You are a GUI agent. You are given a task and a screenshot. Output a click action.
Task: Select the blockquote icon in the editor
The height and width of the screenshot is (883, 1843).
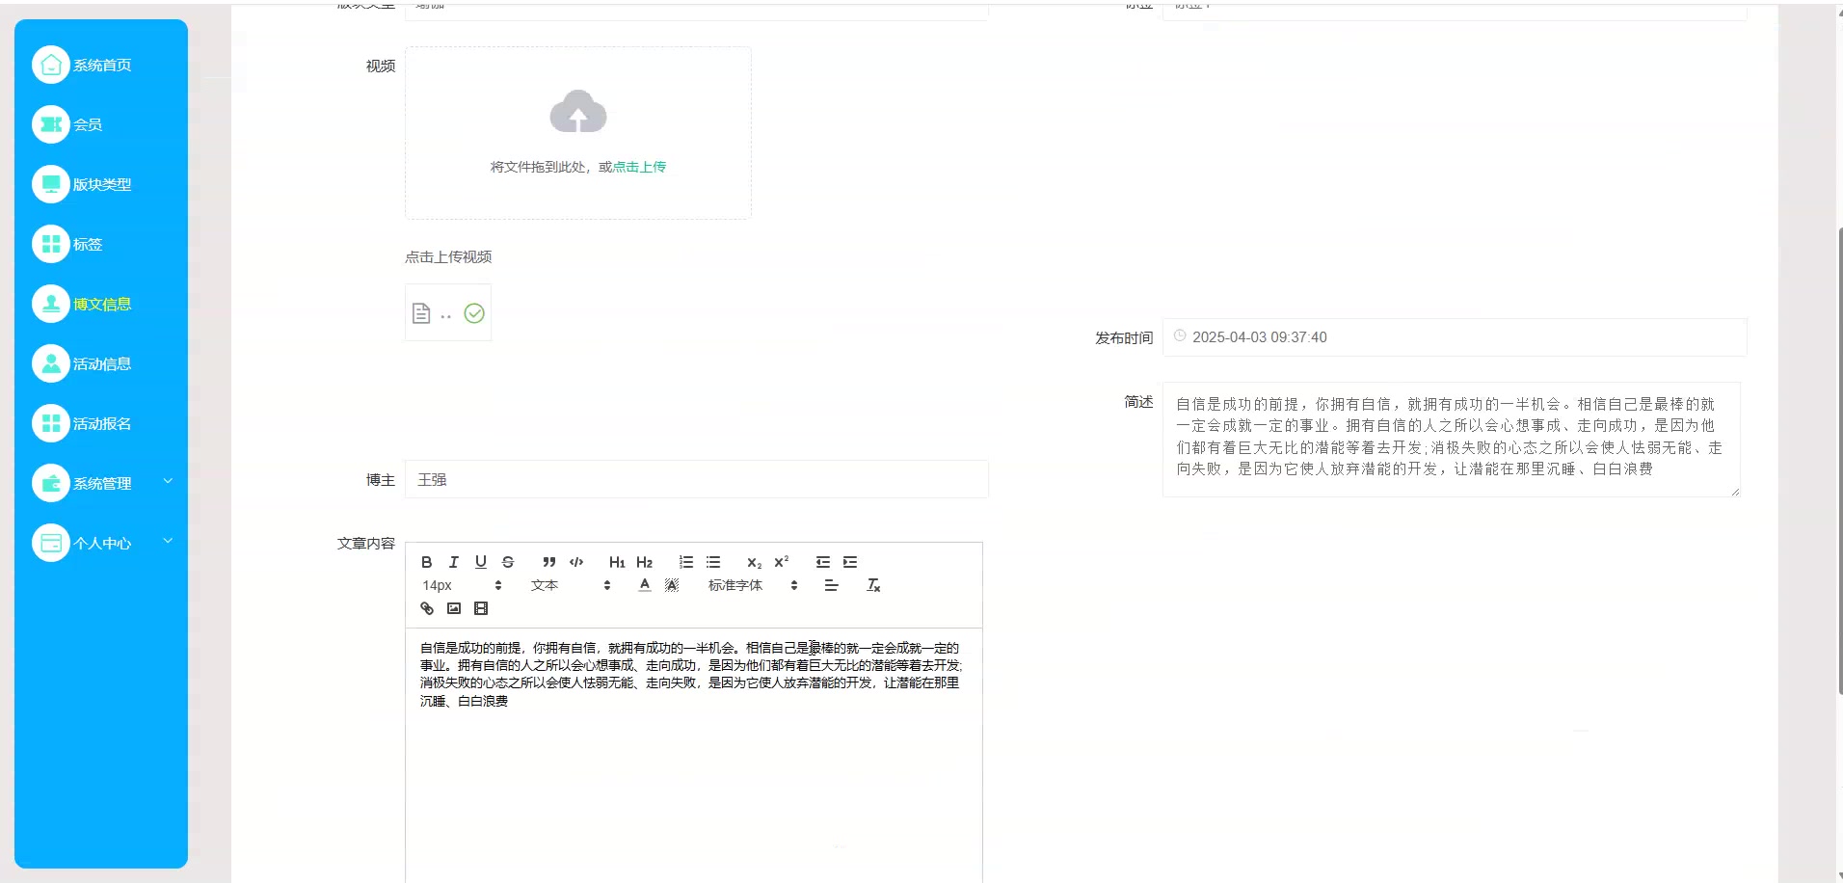[548, 562]
